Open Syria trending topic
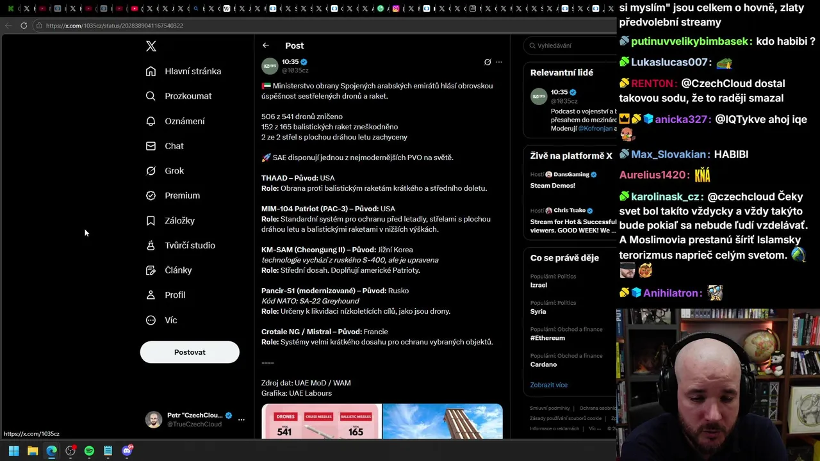This screenshot has width=820, height=461. (538, 311)
